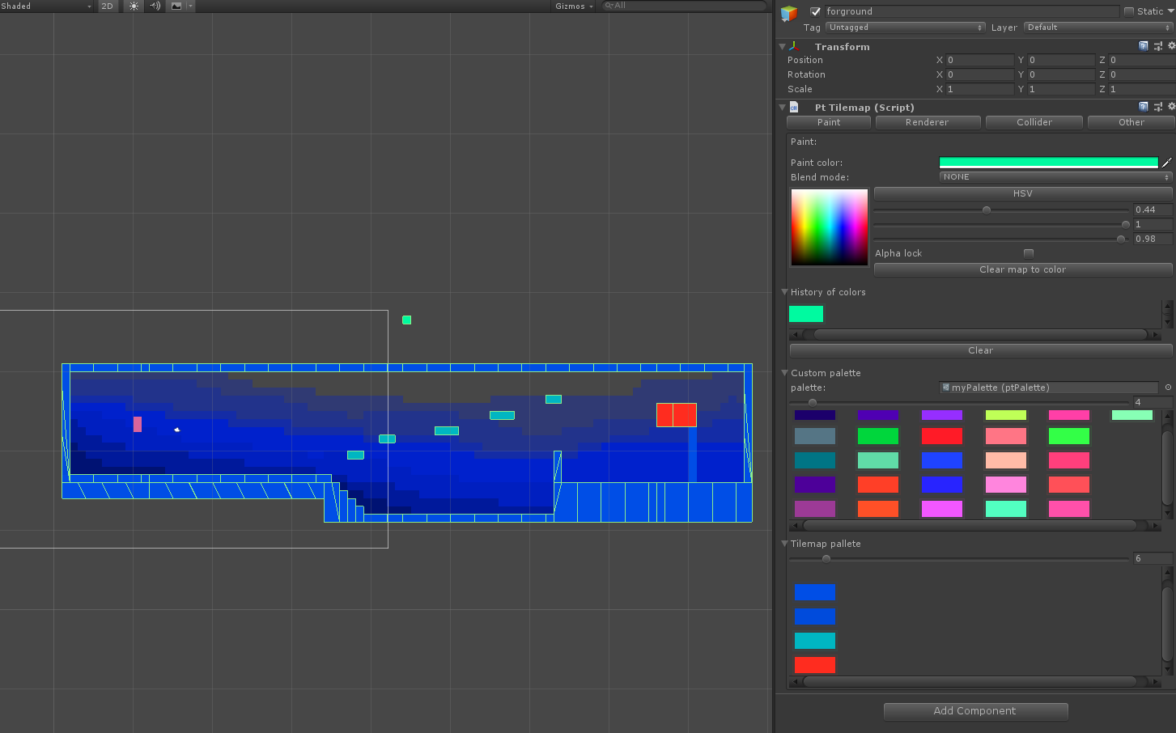Enable the Alpha lock checkbox
The width and height of the screenshot is (1176, 733).
(1028, 253)
